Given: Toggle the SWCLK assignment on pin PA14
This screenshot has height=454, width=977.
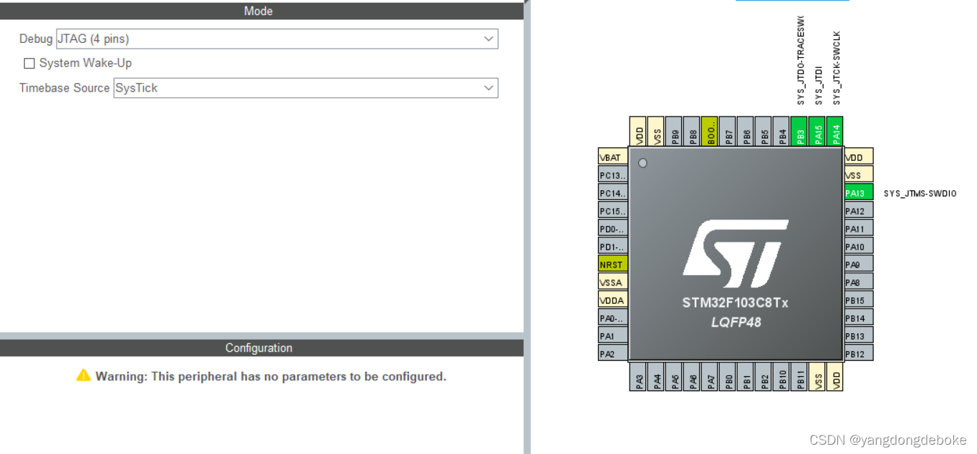Looking at the screenshot, I should 836,132.
